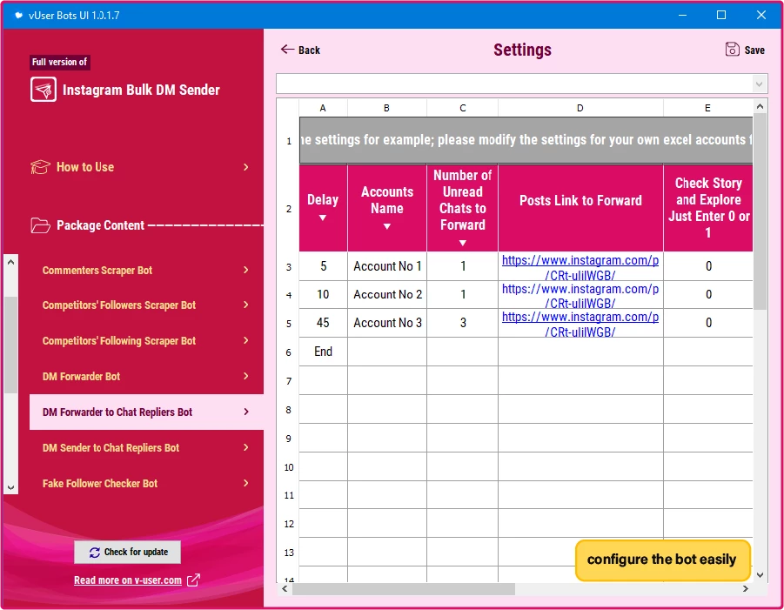Open Instagram link in Account No 1 row
This screenshot has height=610, width=784.
click(x=580, y=267)
